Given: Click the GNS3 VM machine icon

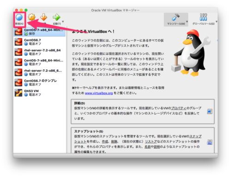Looking at the screenshot, I should pos(18,93).
